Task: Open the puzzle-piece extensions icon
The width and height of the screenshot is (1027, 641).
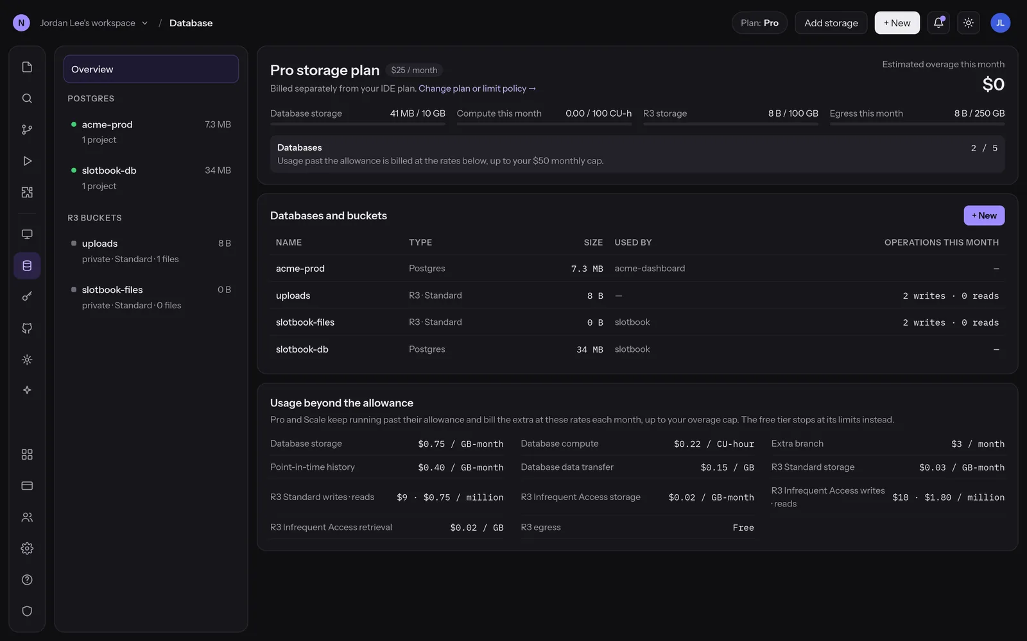Action: click(27, 192)
